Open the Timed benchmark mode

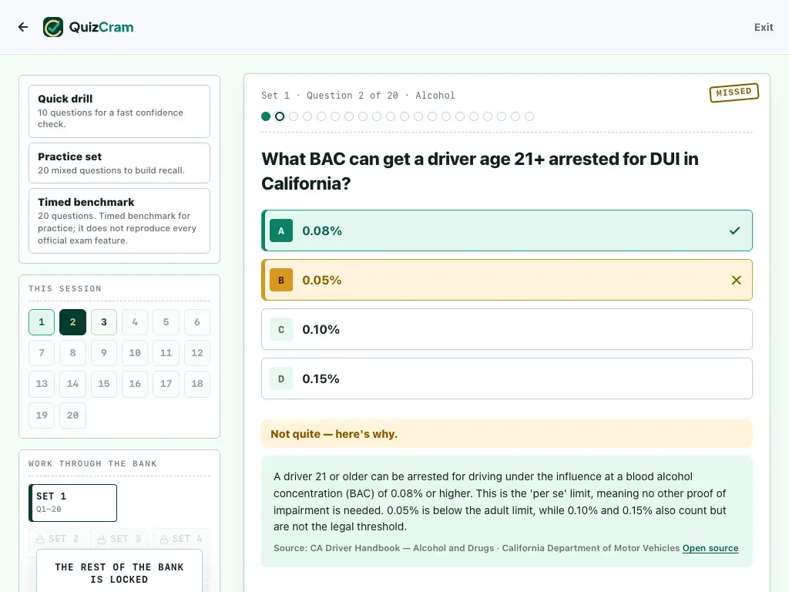[119, 221]
